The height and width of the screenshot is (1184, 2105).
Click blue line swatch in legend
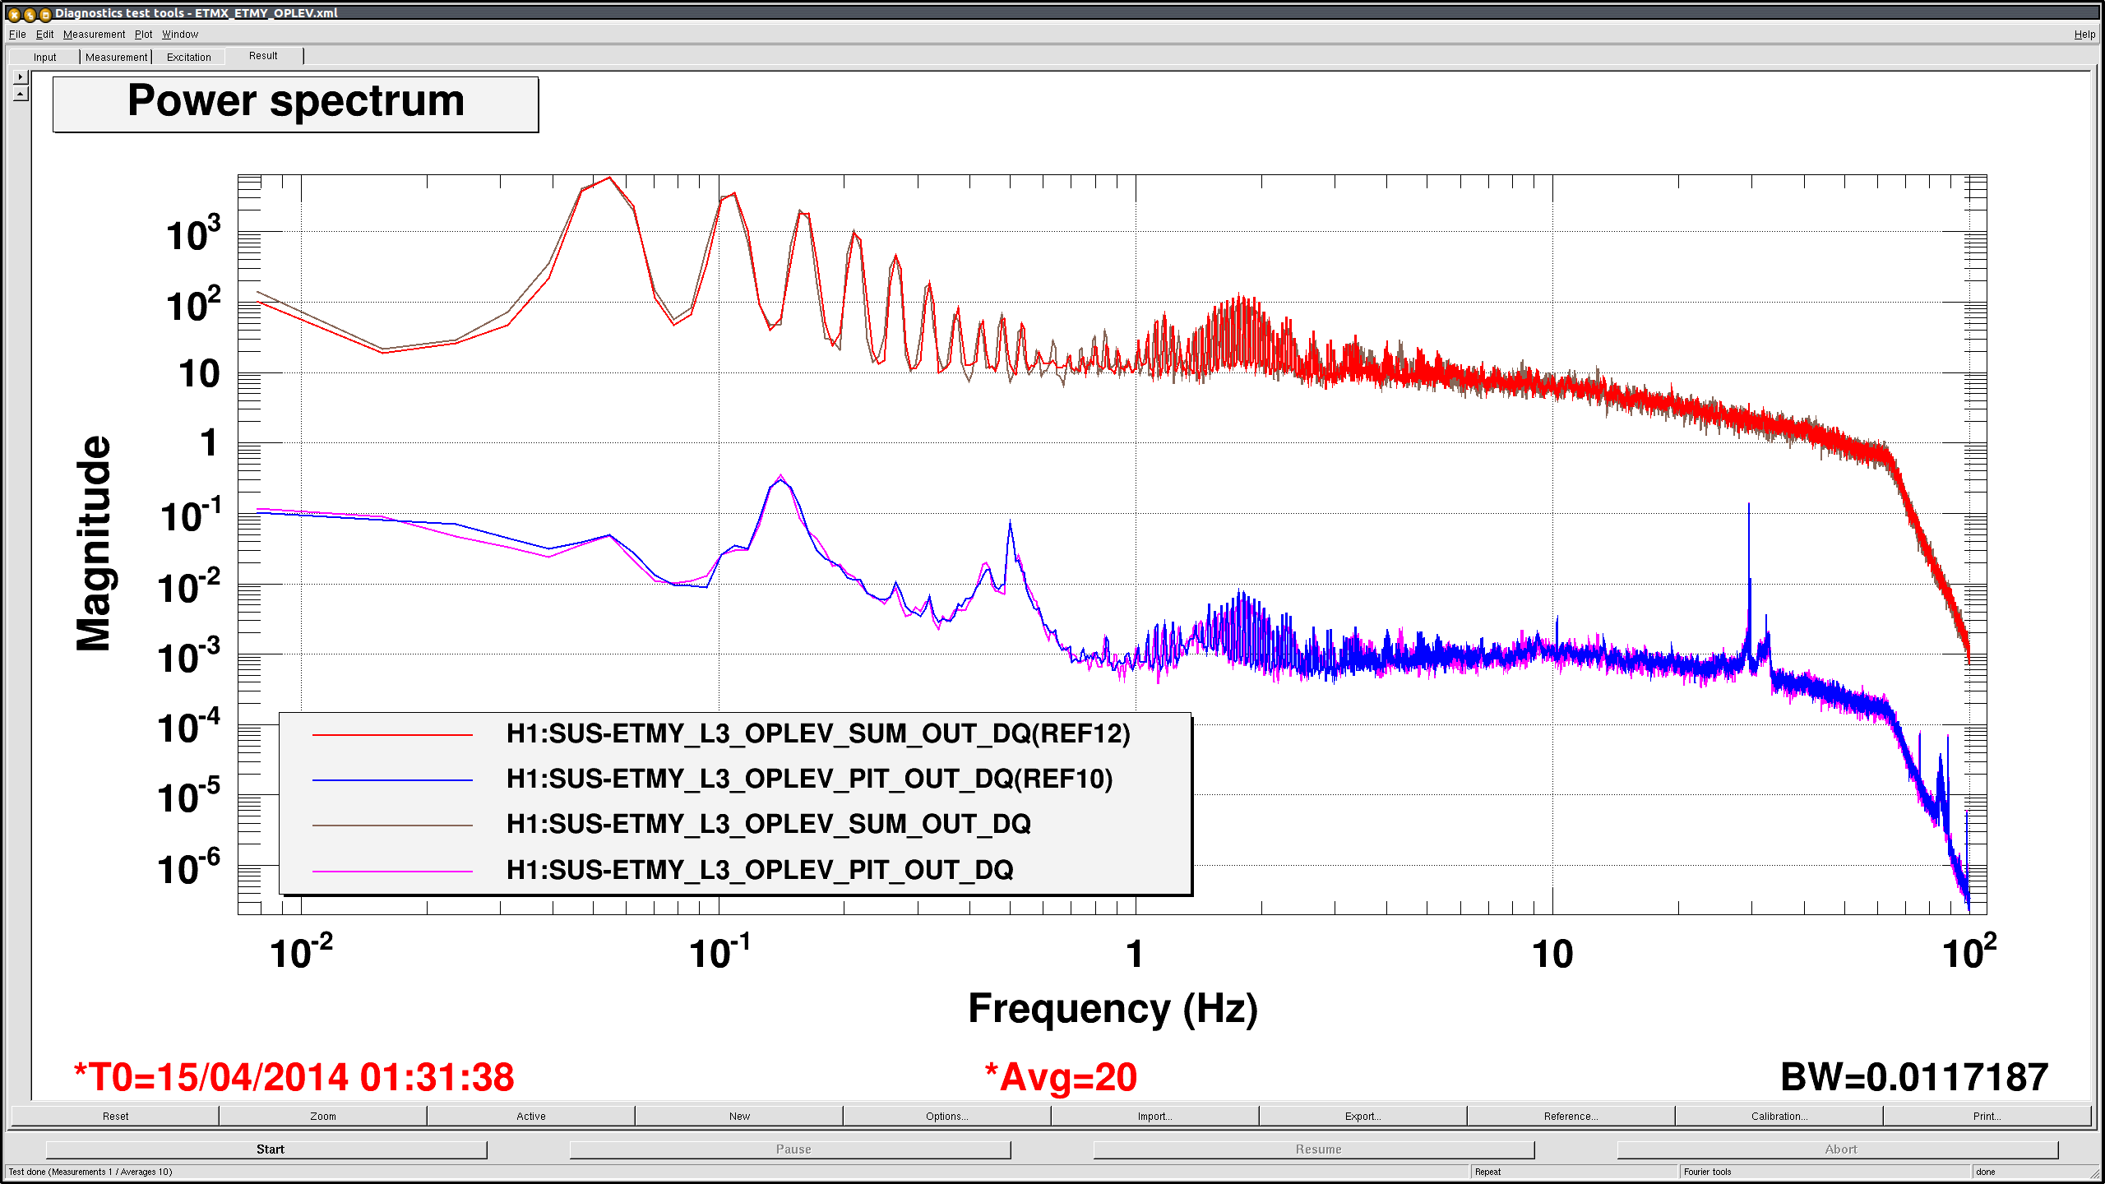392,779
